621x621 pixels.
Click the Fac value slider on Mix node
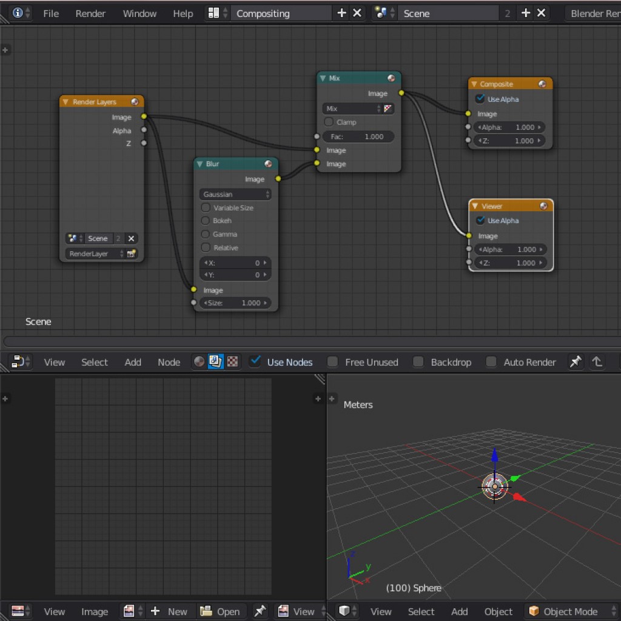[358, 136]
